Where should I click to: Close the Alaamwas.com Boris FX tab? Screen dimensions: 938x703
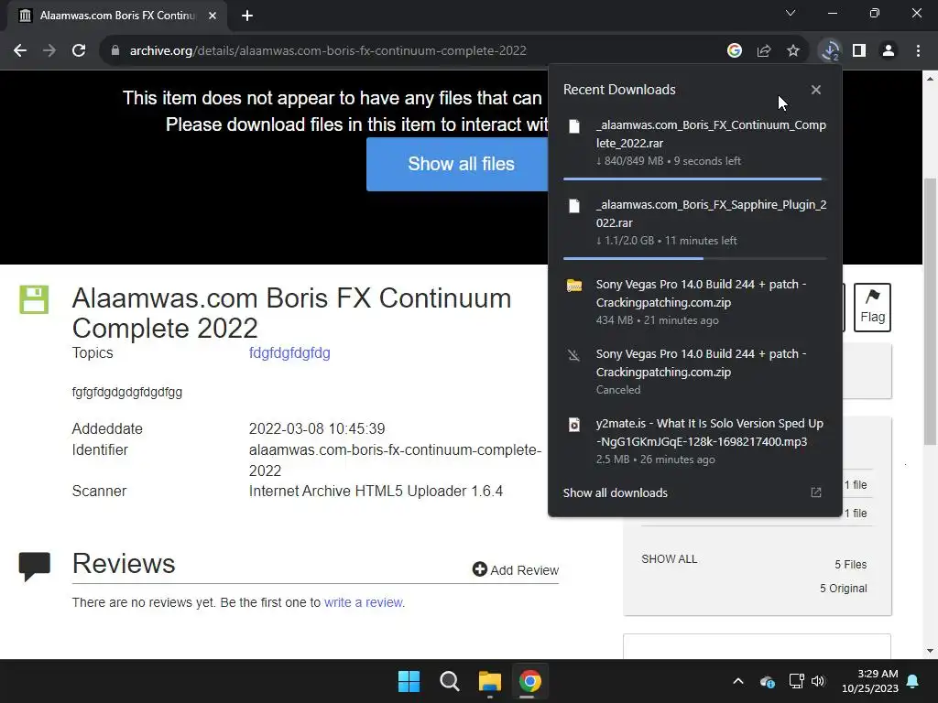click(213, 16)
